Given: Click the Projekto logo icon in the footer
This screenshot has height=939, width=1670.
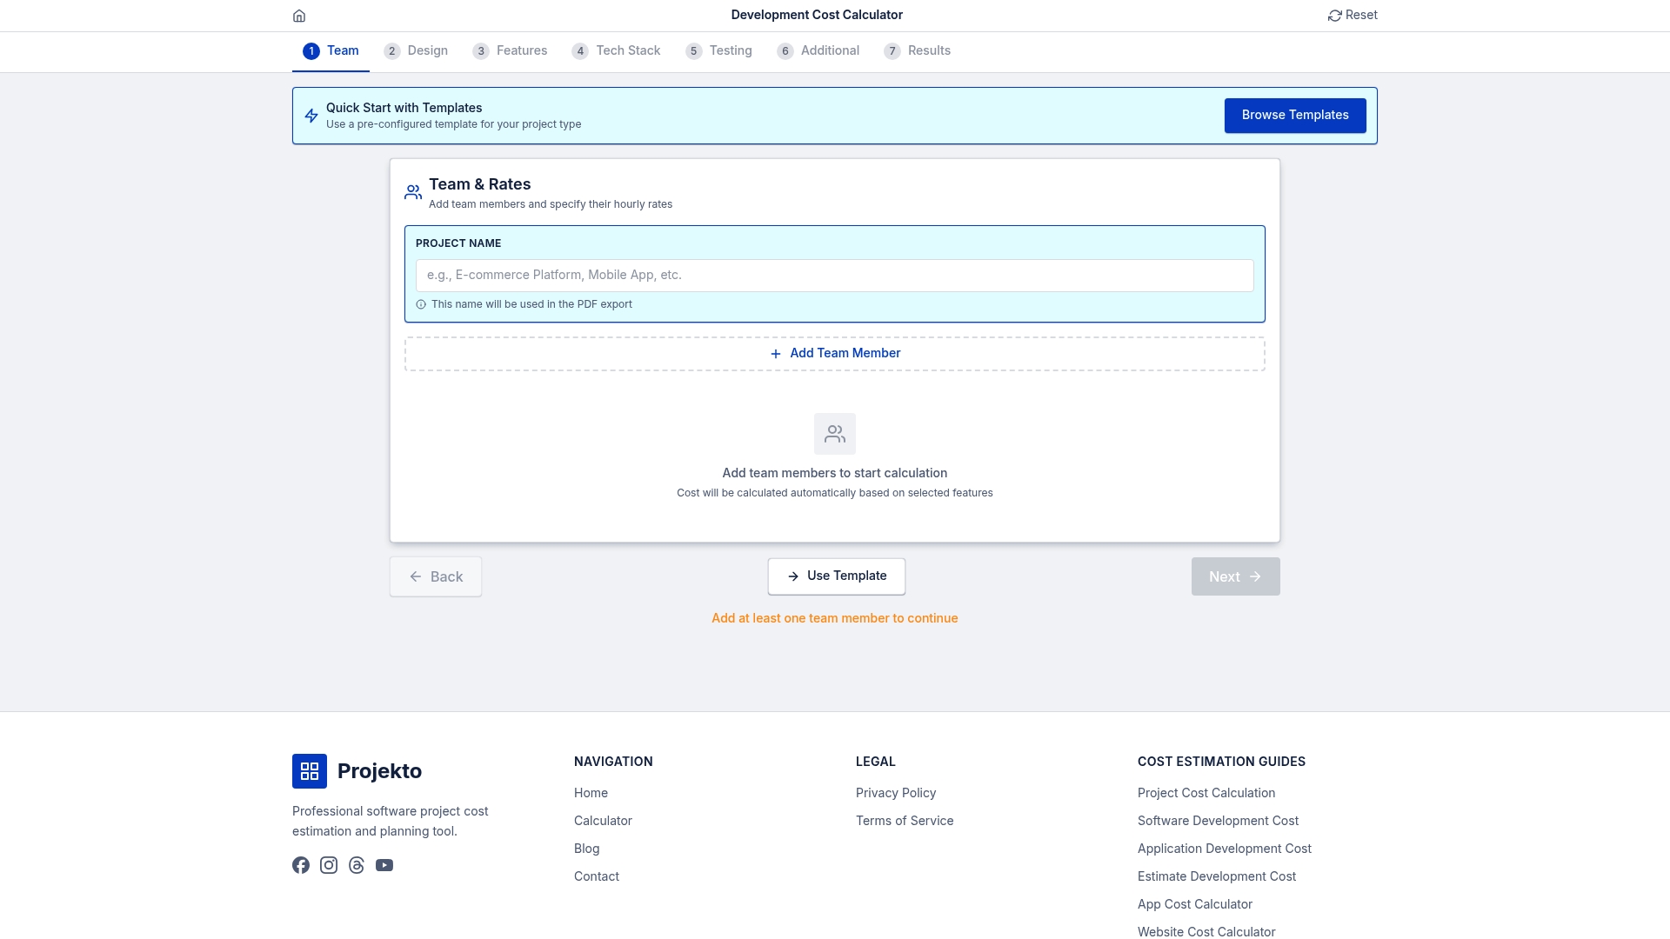Looking at the screenshot, I should 310,770.
